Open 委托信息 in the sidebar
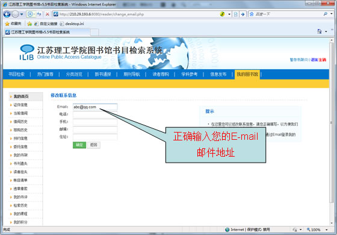Screen dimensions: 337x235 coord(20,147)
